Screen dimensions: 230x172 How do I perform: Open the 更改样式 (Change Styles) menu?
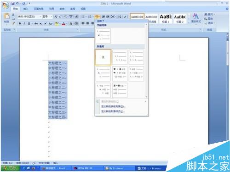(196, 19)
